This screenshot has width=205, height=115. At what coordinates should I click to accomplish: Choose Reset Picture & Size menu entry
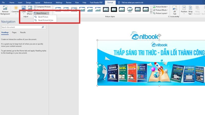[45, 20]
